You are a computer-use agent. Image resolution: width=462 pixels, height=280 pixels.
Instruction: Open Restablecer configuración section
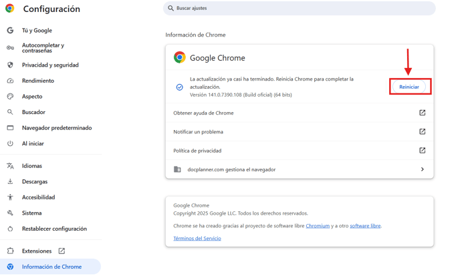54,229
